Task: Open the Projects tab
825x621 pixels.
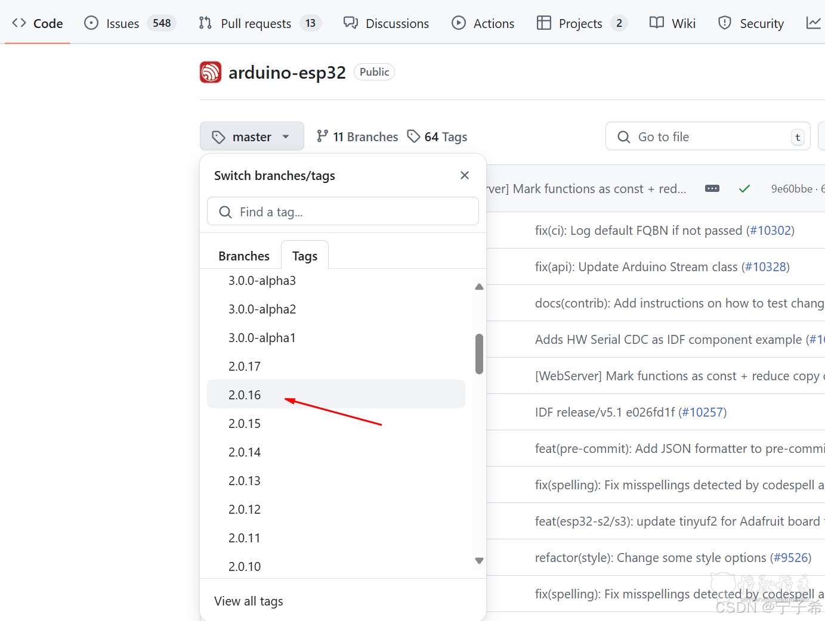Action: pyautogui.click(x=582, y=23)
